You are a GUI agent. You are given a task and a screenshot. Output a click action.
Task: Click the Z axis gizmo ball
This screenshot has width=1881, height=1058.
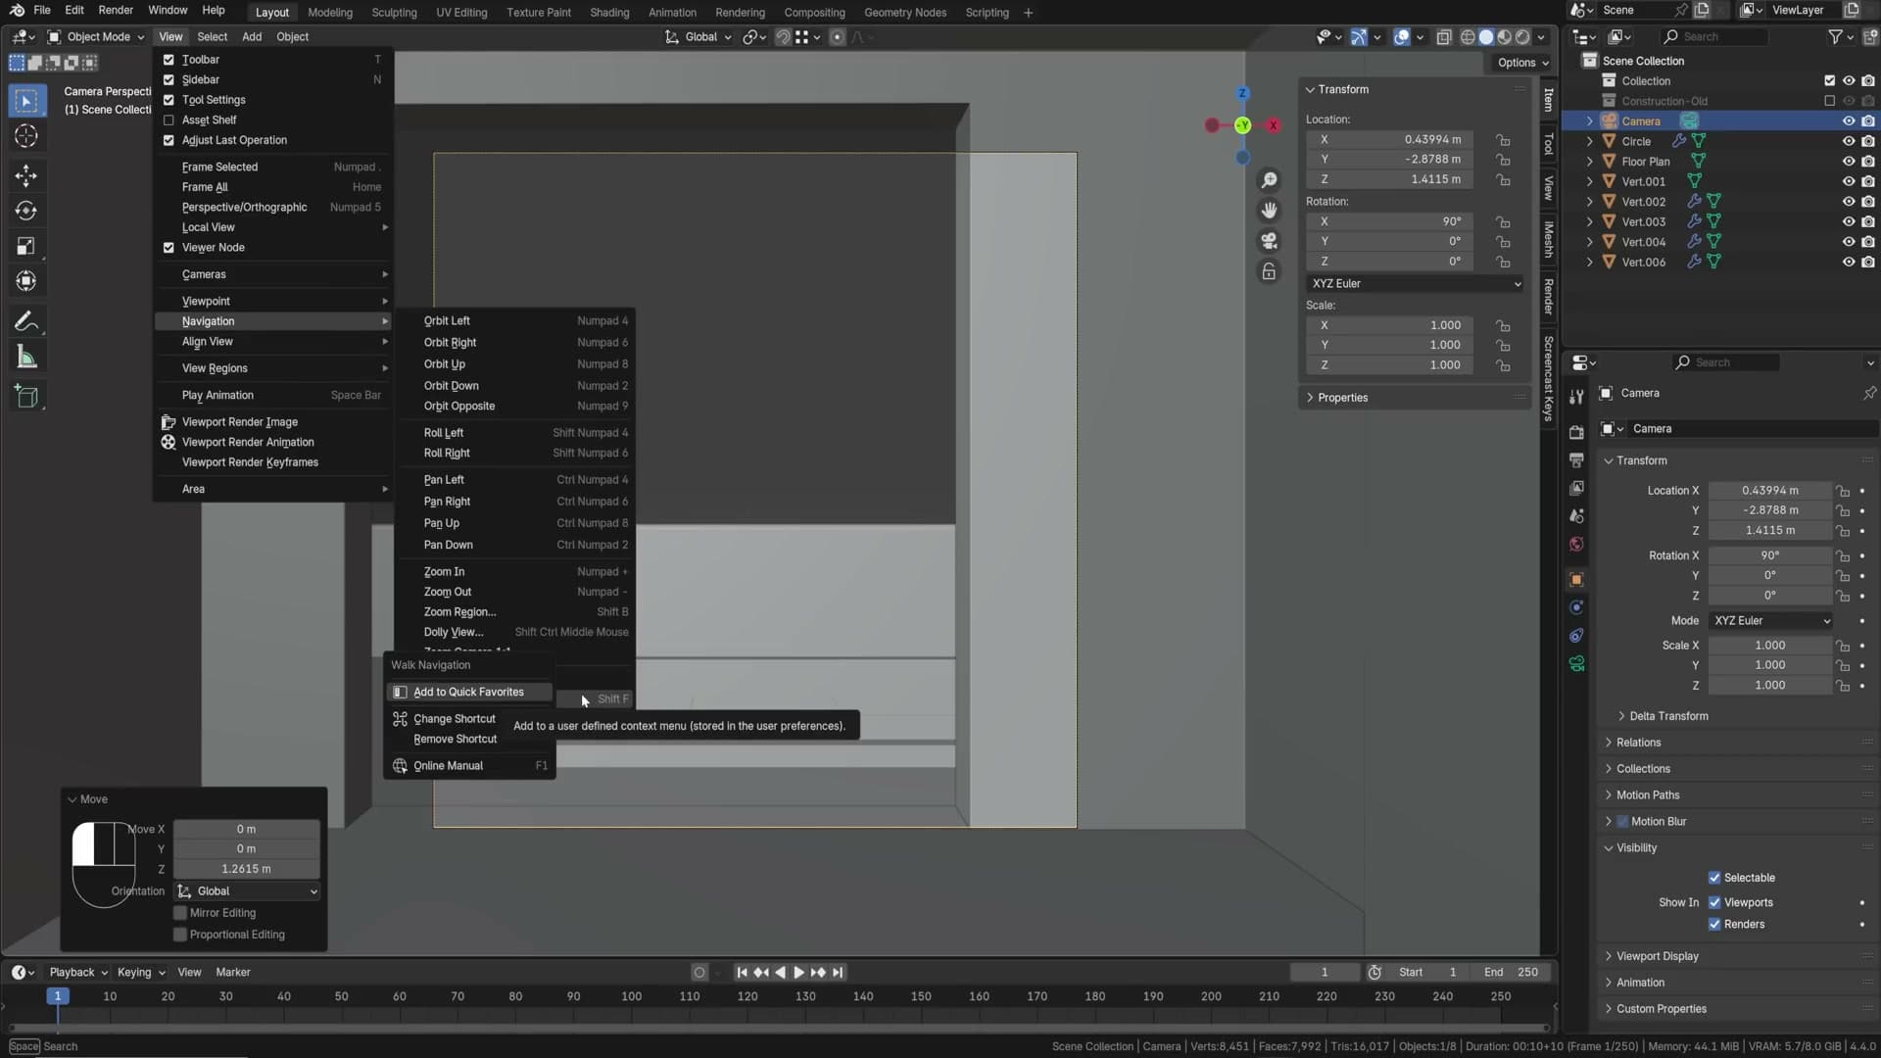1242,93
